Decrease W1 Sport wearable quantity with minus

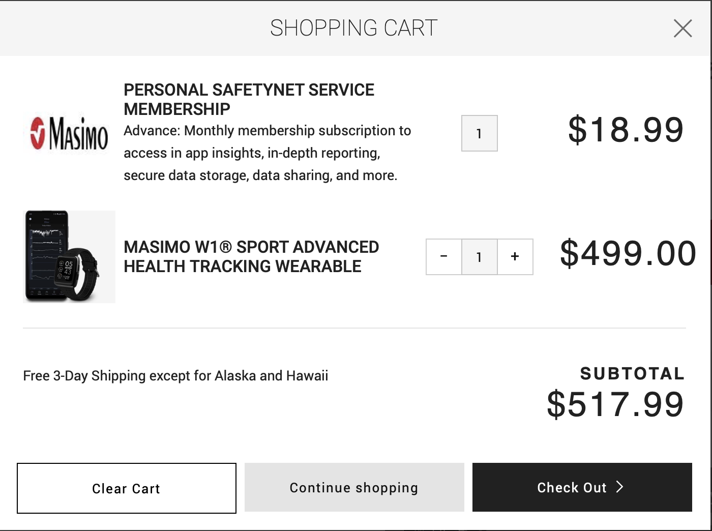tap(443, 257)
